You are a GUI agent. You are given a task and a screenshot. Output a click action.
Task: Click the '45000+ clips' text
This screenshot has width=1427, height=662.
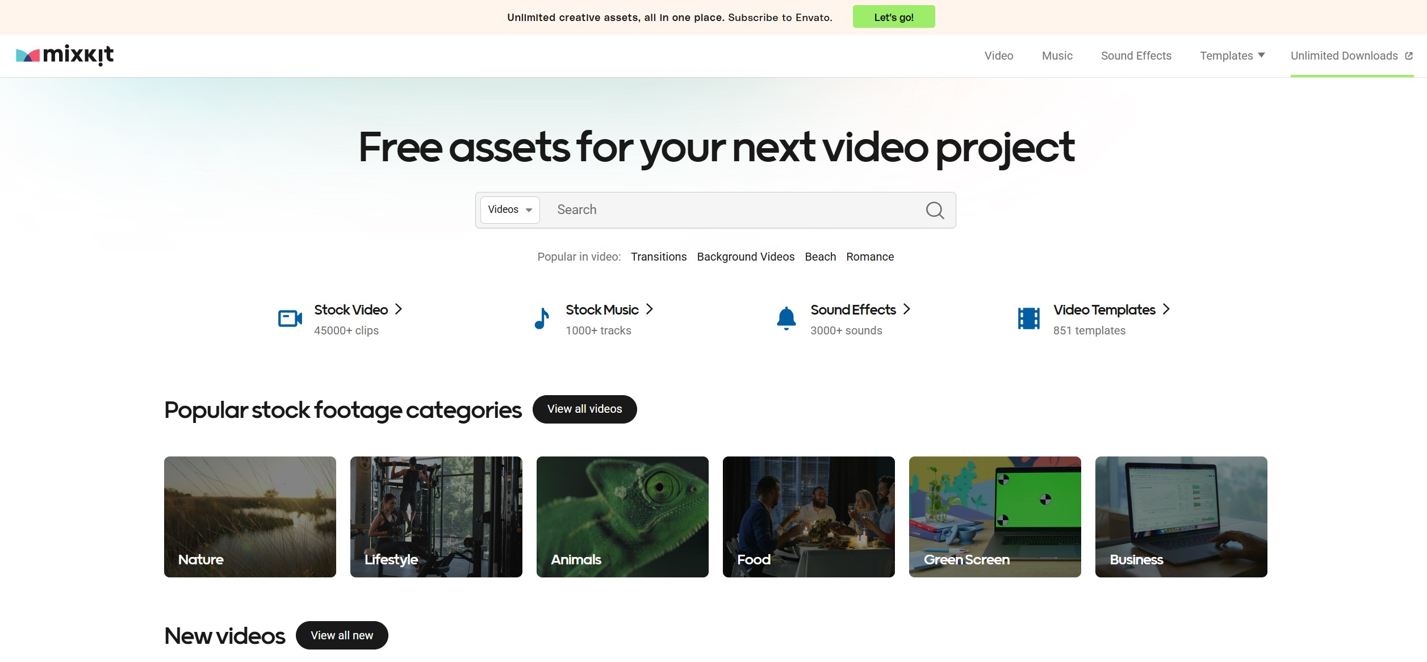346,330
